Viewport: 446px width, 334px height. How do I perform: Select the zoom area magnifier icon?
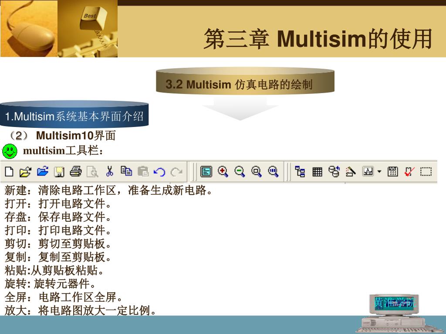(257, 172)
